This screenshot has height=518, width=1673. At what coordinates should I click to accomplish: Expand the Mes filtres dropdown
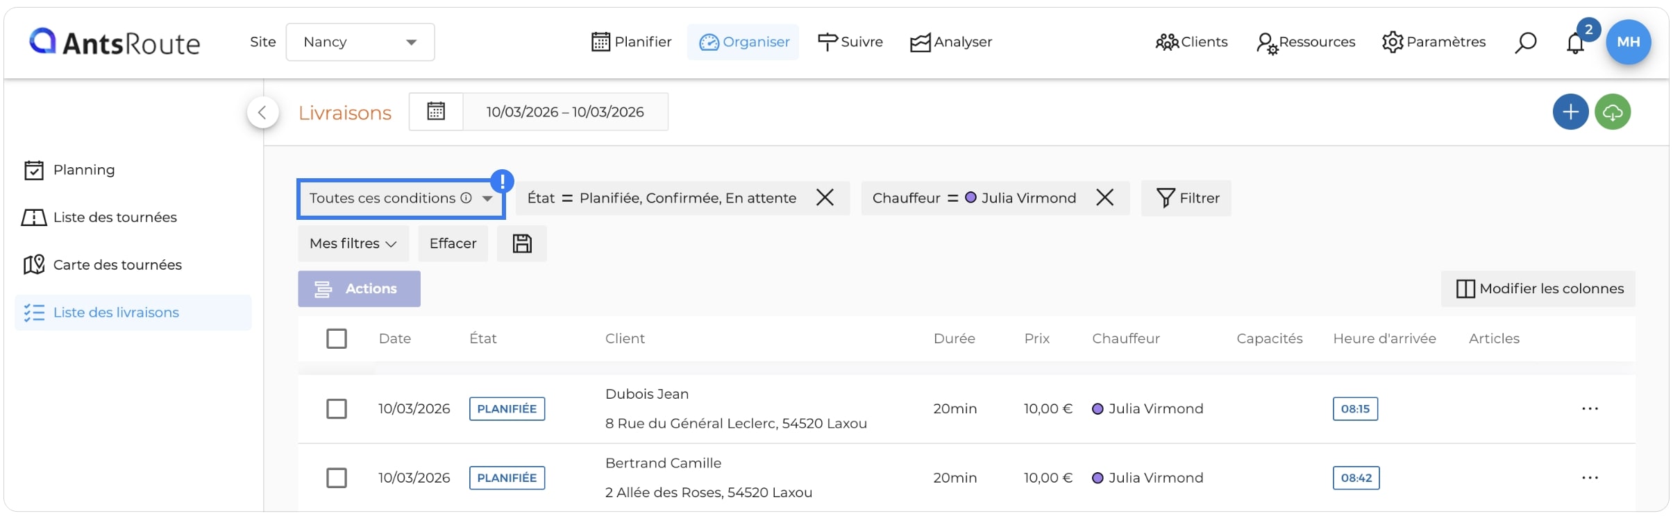point(353,243)
